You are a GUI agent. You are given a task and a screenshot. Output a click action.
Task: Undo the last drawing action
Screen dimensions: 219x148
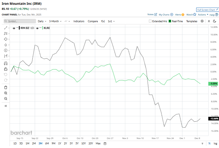coord(6,74)
